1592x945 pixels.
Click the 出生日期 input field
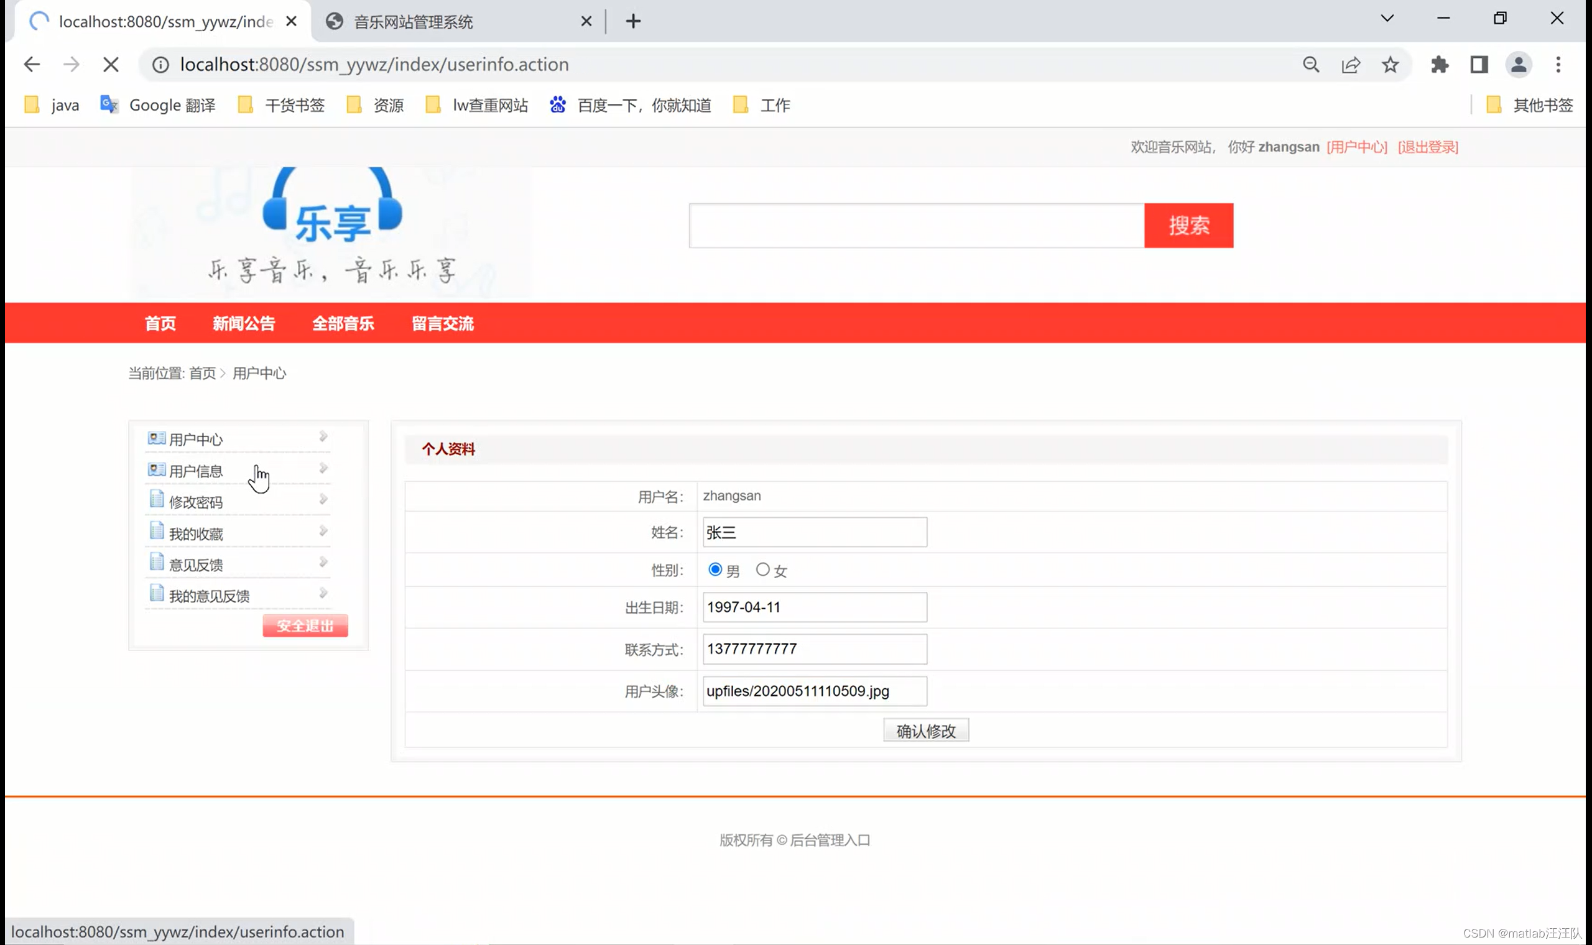point(815,607)
